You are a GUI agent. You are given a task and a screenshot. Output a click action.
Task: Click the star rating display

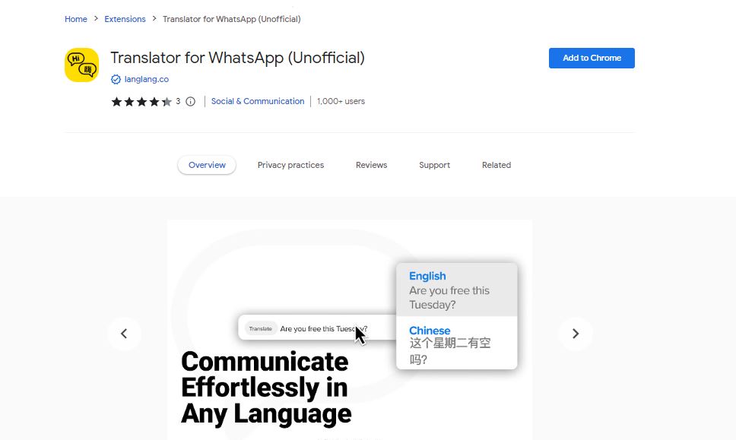coord(141,101)
